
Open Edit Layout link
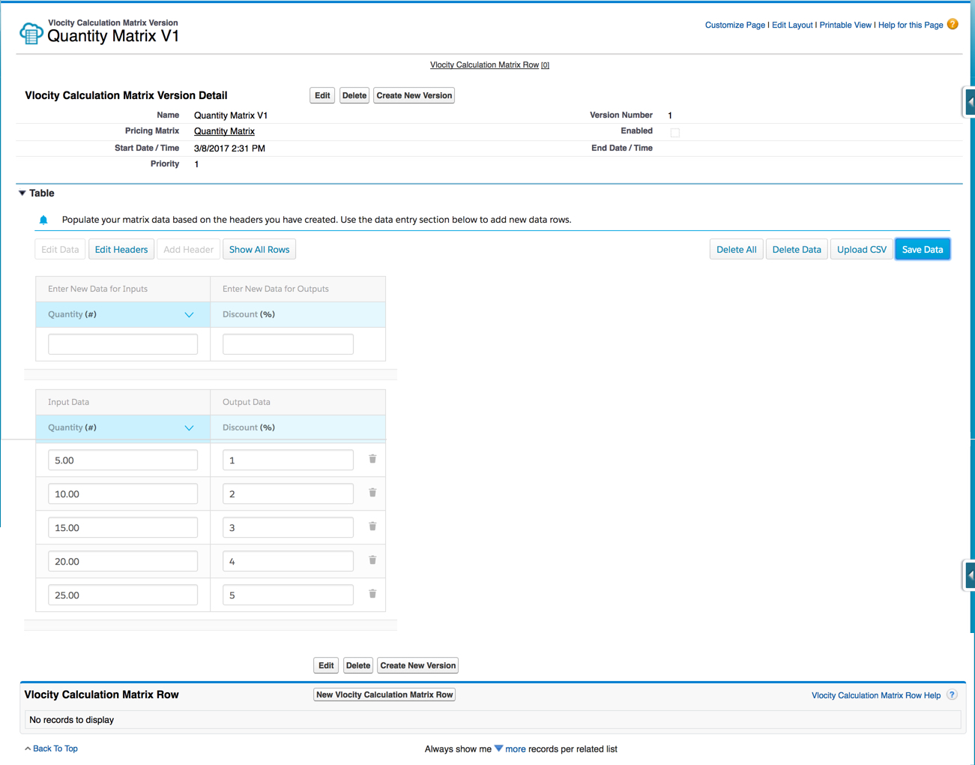(792, 25)
